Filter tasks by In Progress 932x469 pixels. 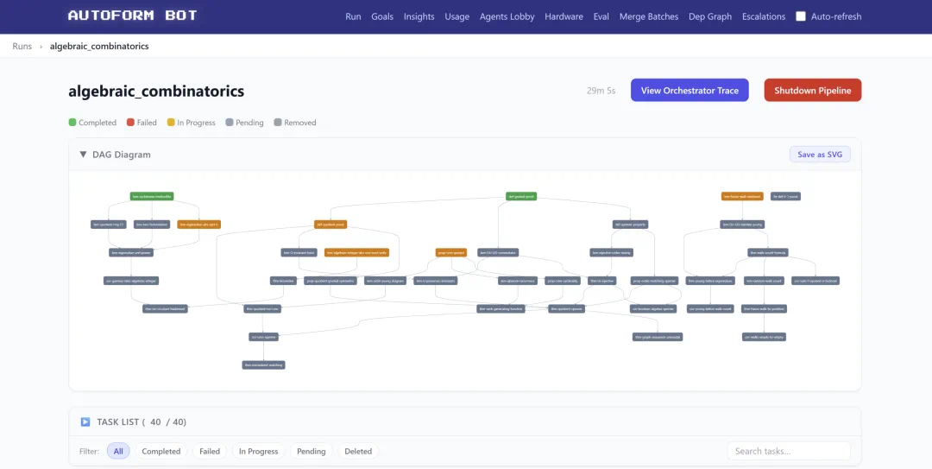point(259,451)
